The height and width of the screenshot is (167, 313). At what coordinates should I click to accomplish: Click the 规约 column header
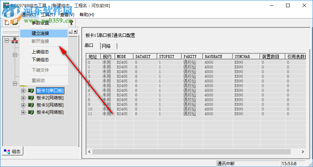tap(108, 57)
